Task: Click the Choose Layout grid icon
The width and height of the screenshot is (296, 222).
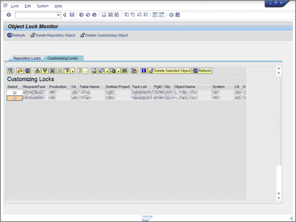Action: click(x=124, y=71)
